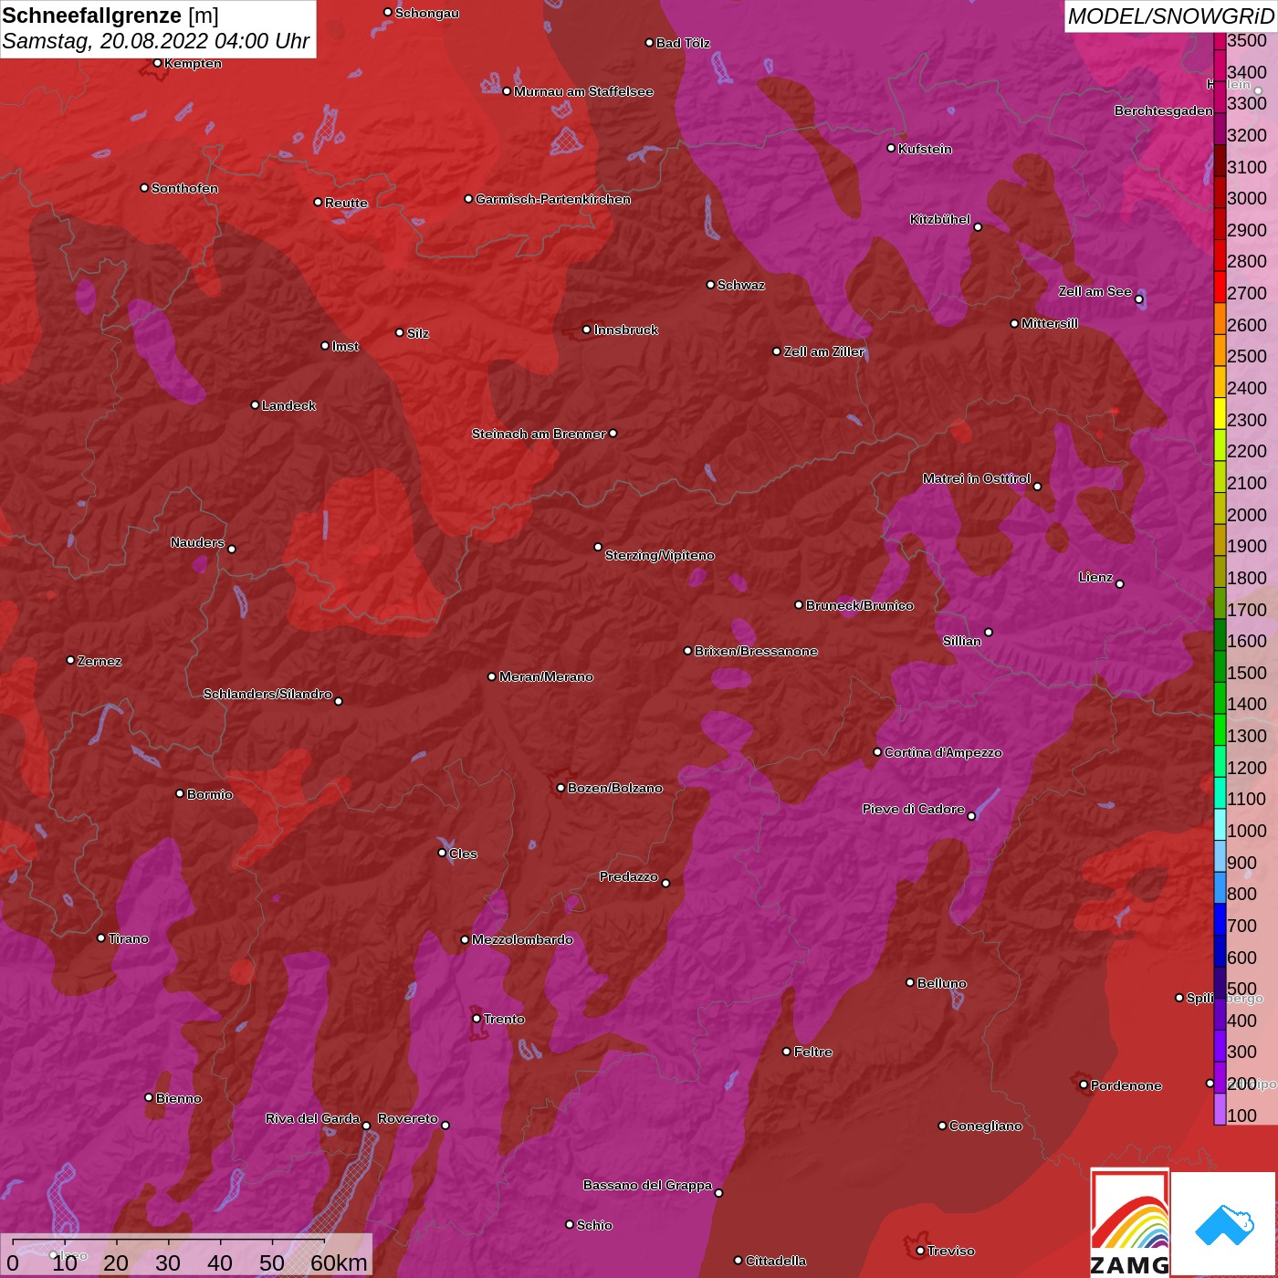Viewport: 1278px width, 1278px height.
Task: Click the 'Rovereto' city label
Action: coord(407,1118)
